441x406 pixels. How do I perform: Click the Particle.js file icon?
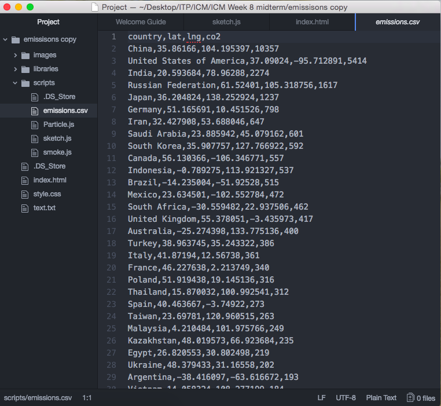35,125
